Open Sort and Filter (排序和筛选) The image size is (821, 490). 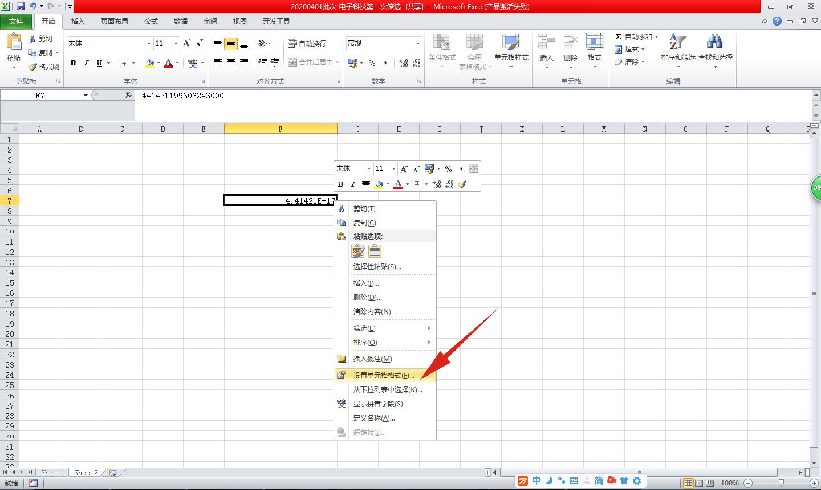(678, 50)
